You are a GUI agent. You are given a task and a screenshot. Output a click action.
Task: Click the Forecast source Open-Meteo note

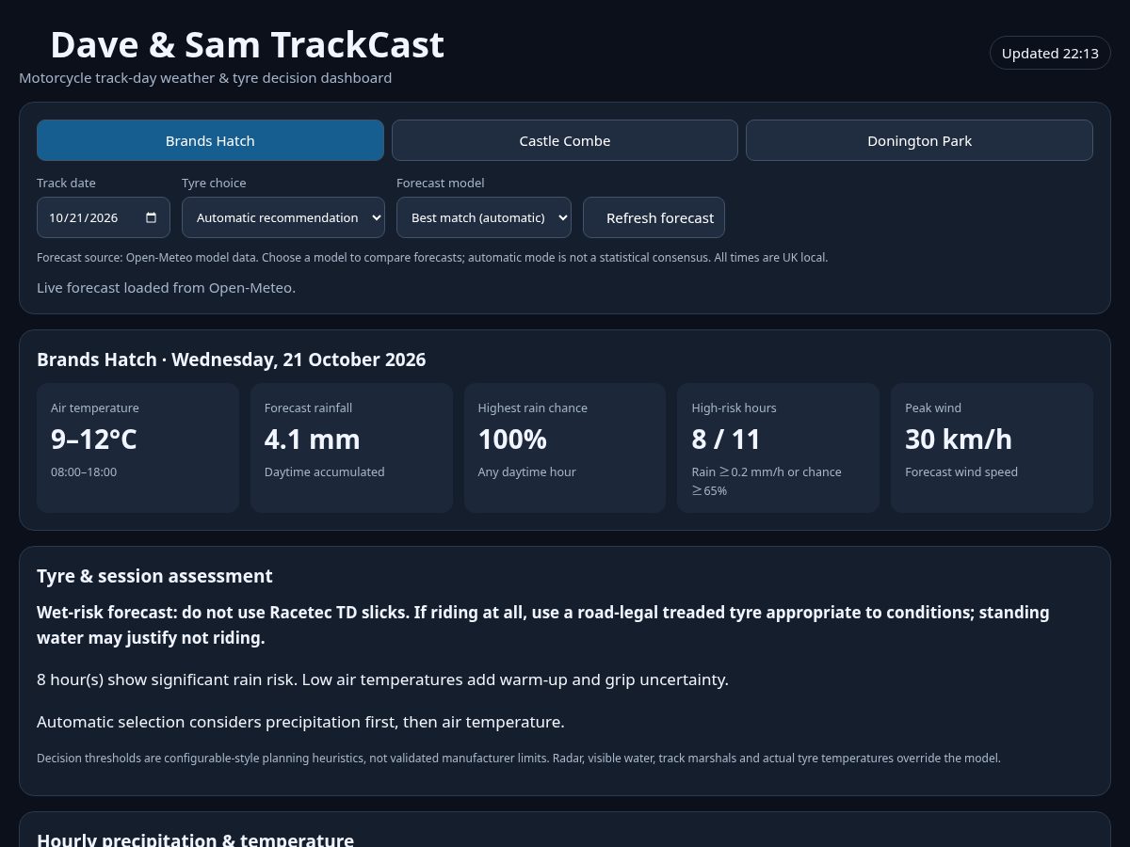[432, 257]
